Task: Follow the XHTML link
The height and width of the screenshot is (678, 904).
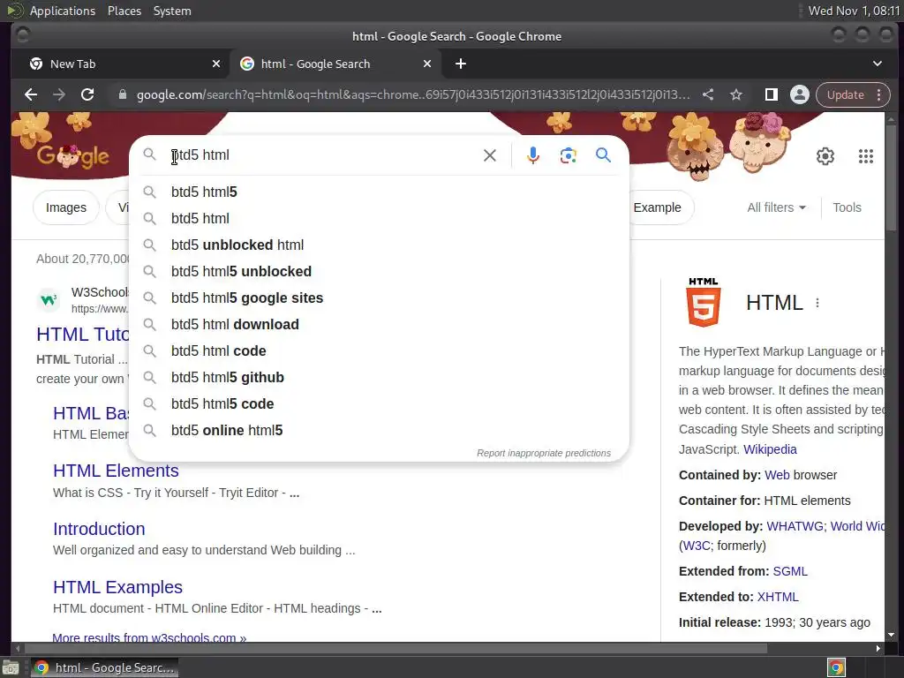Action: (778, 597)
